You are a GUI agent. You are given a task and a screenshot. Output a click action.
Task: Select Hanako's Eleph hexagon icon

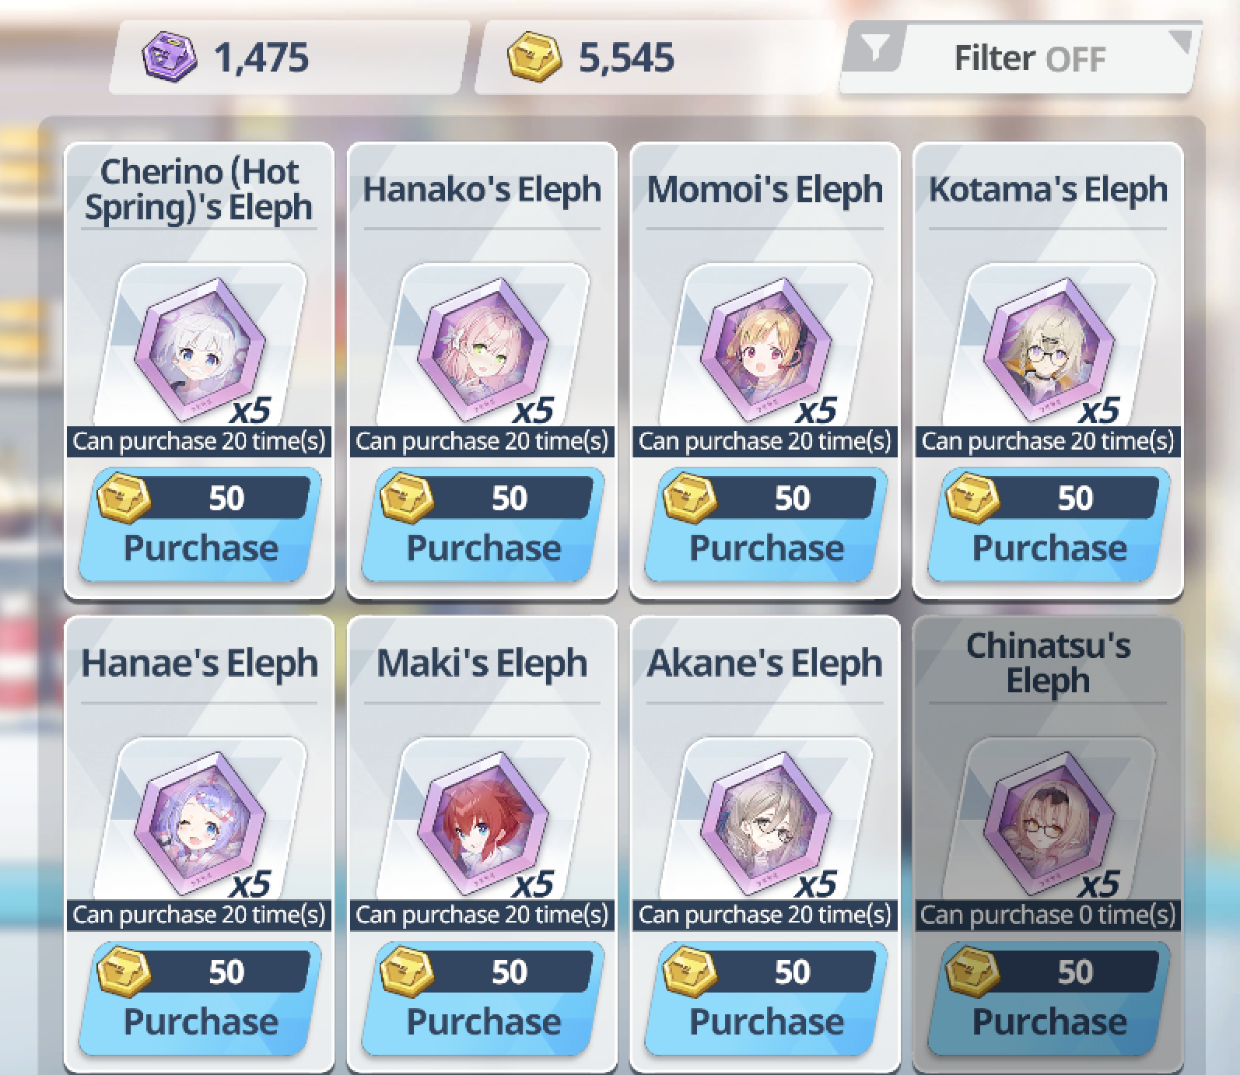coord(483,345)
